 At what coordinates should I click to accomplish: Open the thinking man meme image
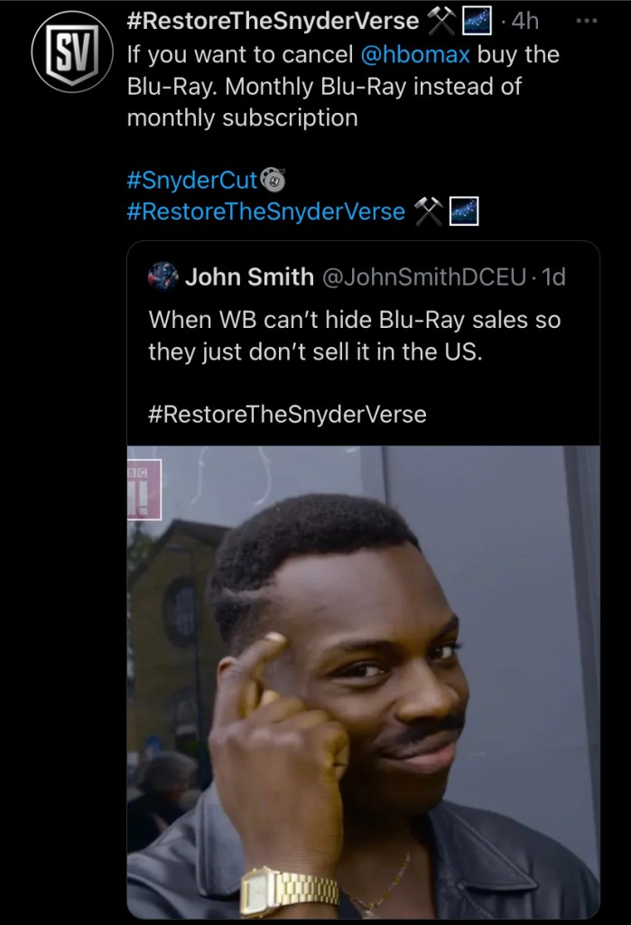tap(363, 681)
